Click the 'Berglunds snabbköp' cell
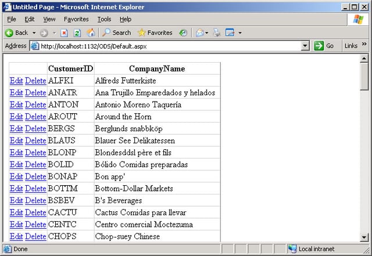The height and width of the screenshot is (256, 372). [158, 128]
